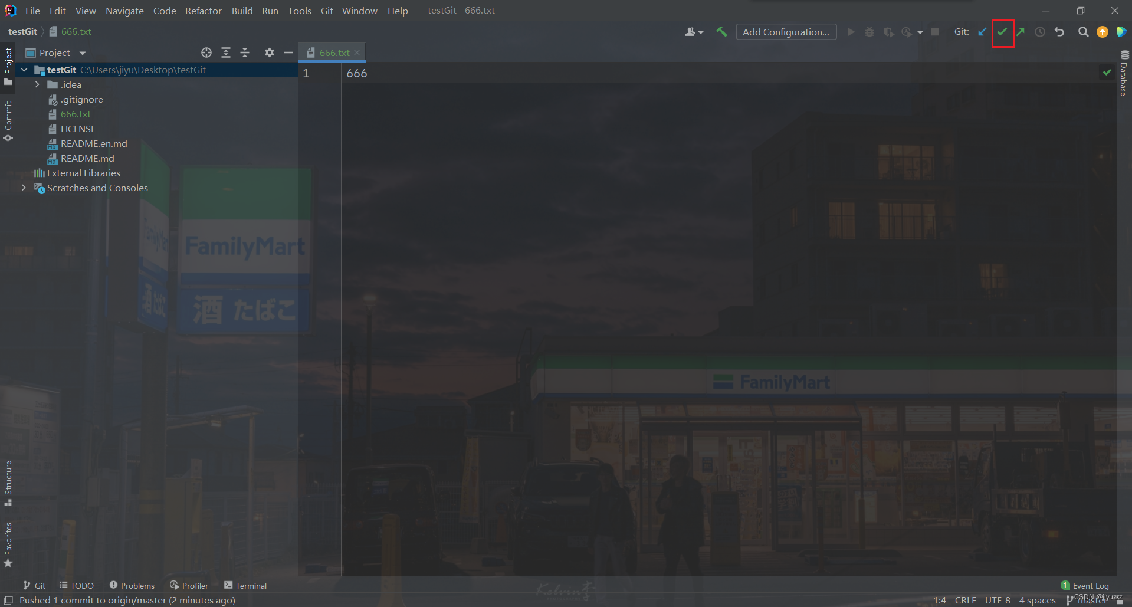
Task: Open the Refactor menu
Action: (204, 11)
